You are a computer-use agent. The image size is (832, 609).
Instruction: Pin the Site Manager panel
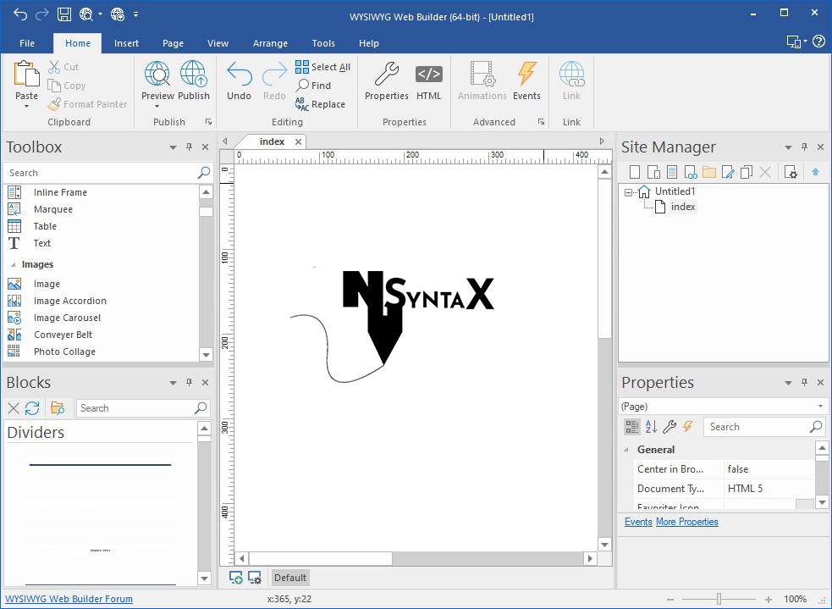804,147
